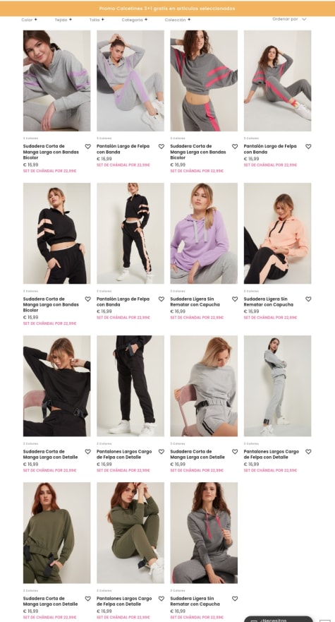Favorite the black Pantalón Largo de Felpa con Banda

click(x=162, y=299)
